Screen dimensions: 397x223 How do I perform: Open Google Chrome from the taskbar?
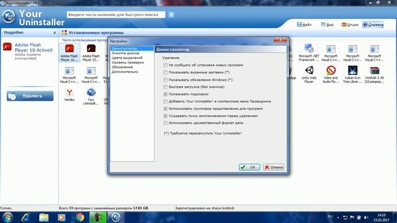pyautogui.click(x=79, y=217)
